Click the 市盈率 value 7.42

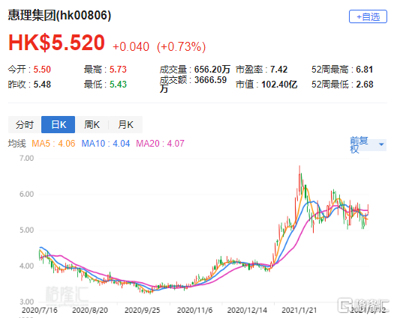coord(278,70)
